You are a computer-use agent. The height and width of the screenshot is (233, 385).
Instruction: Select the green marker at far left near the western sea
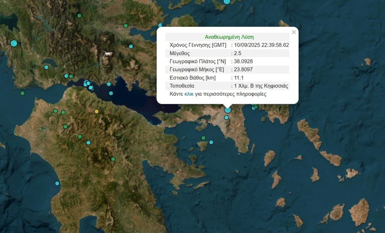[x=22, y=93]
